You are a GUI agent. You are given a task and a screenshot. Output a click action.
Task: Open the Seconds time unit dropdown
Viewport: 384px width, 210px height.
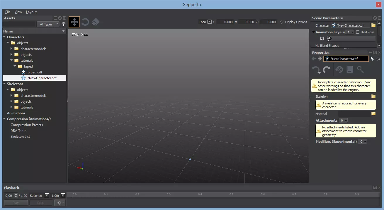(47, 195)
